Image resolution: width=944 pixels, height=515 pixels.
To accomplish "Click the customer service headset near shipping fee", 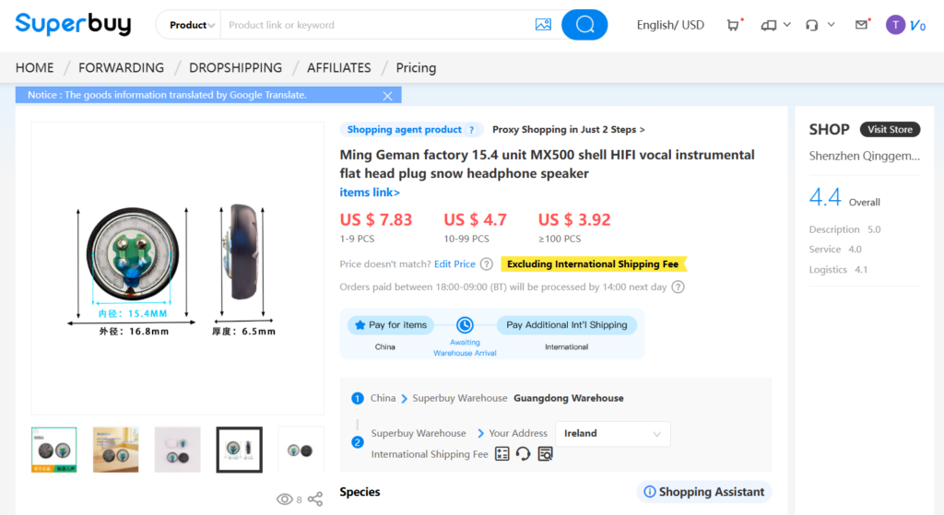I will (x=524, y=453).
